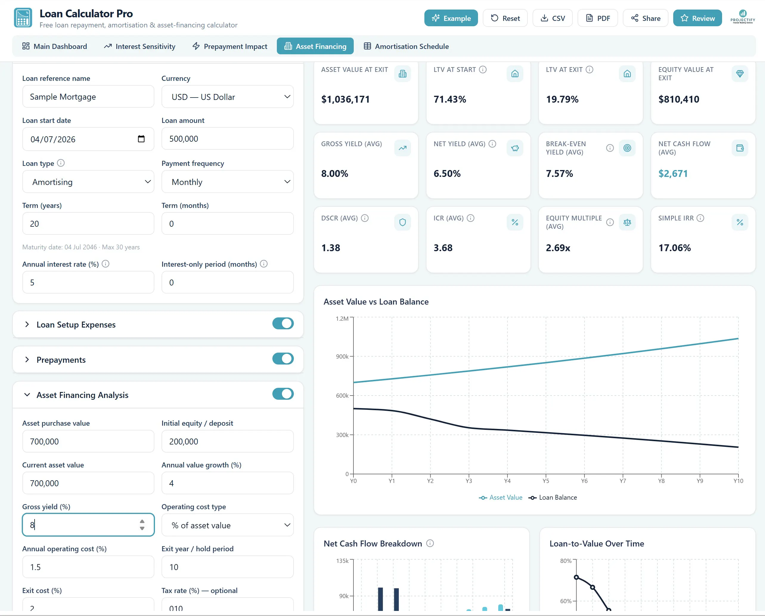This screenshot has width=765, height=616.
Task: Expand the Prepayments section
Action: tap(27, 359)
